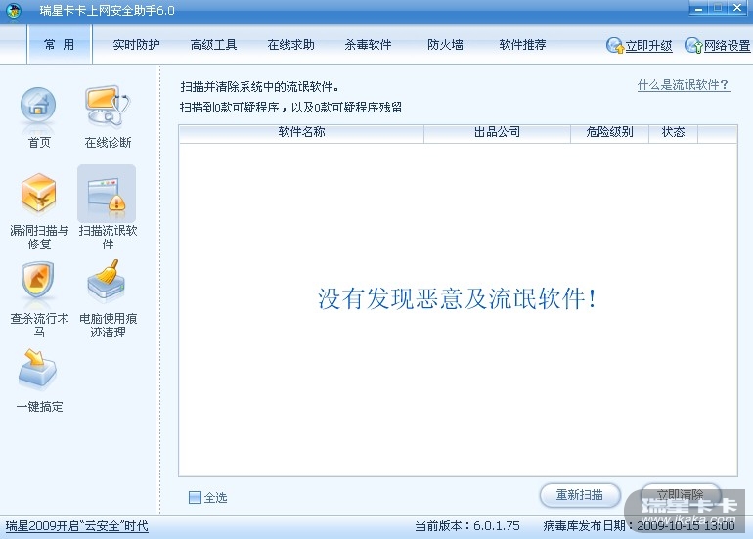Open 瑞星2009开启"云安全"时代 link
Screen dimensions: 753x539
(x=77, y=526)
